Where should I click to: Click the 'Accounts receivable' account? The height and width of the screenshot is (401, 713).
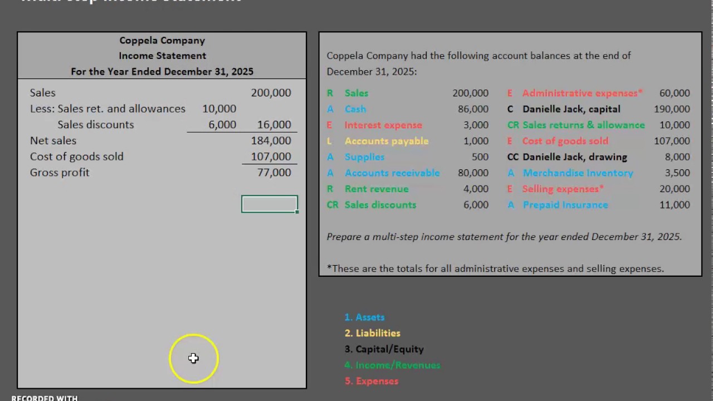(x=392, y=173)
